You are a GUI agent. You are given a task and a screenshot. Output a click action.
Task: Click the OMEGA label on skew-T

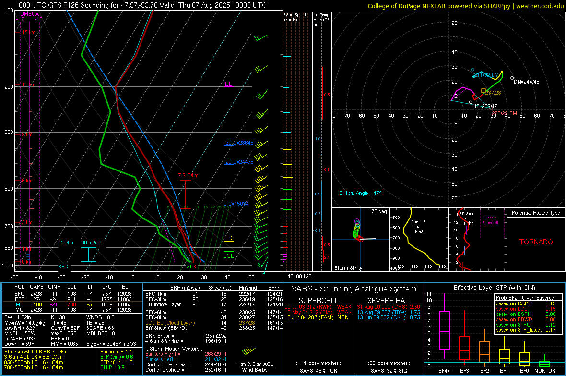30,14
